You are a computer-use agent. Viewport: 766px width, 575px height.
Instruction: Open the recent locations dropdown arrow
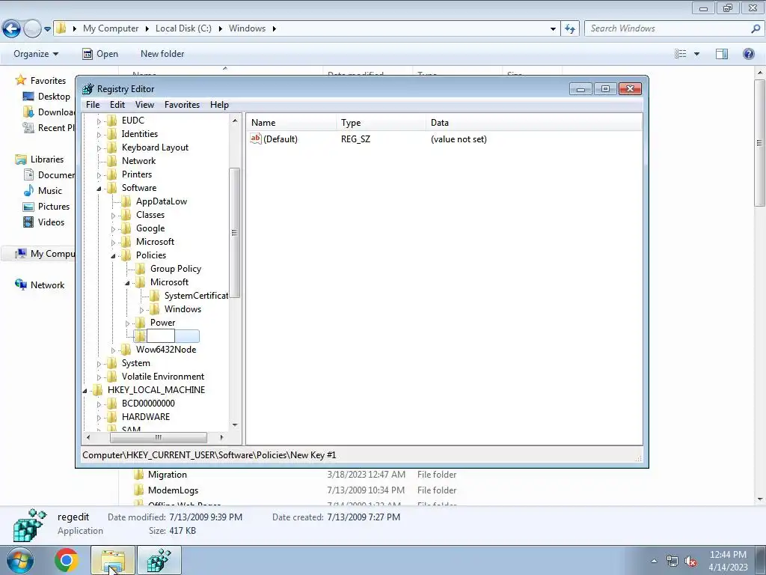(x=47, y=29)
